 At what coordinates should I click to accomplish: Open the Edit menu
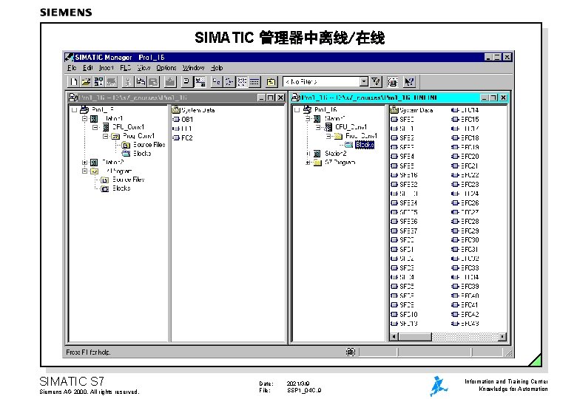[87, 68]
